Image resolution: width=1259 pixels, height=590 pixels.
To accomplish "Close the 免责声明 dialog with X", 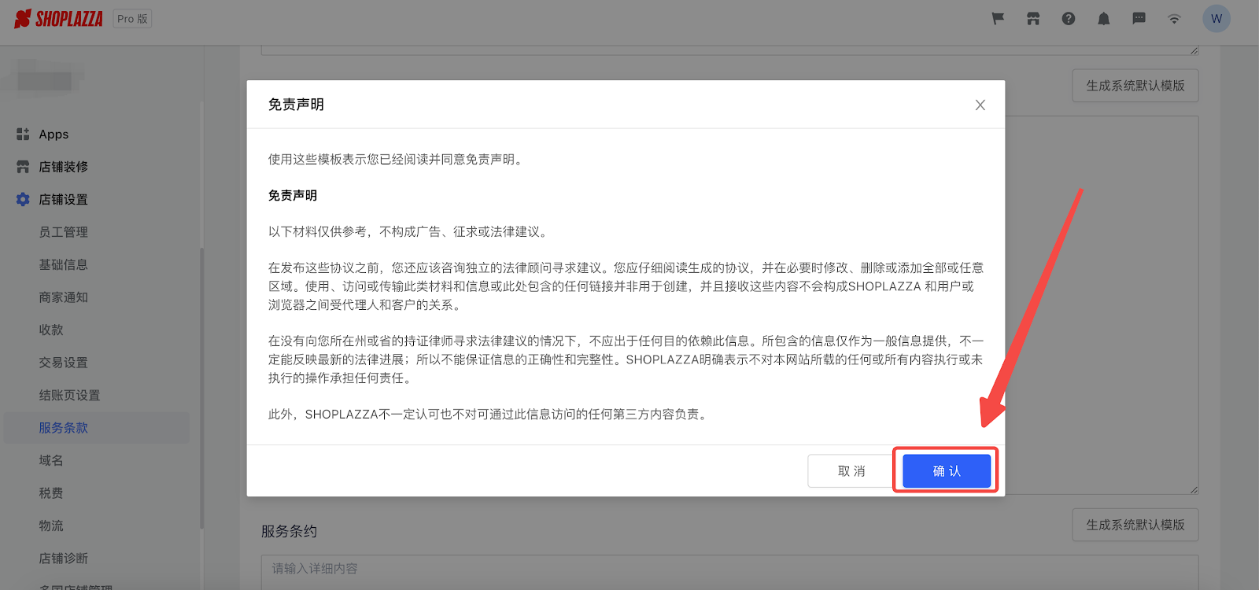I will 980,105.
